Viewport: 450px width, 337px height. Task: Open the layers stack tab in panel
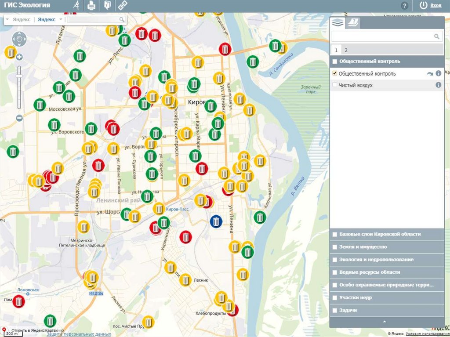click(337, 23)
